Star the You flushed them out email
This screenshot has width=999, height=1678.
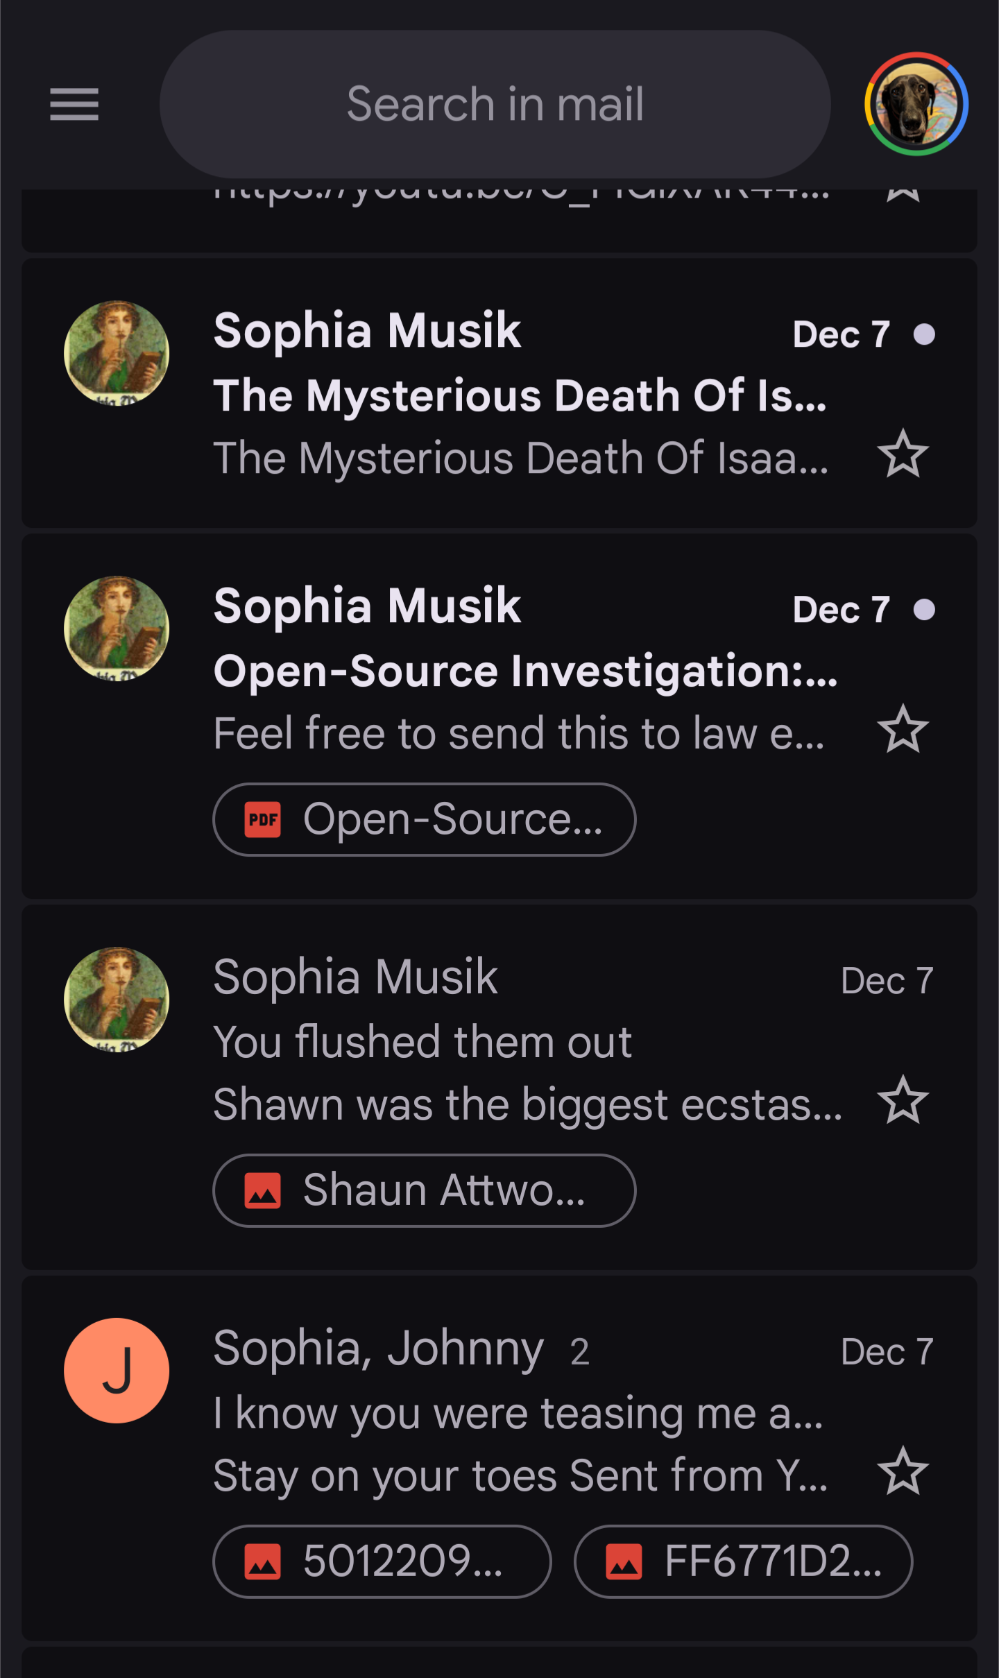point(903,1101)
